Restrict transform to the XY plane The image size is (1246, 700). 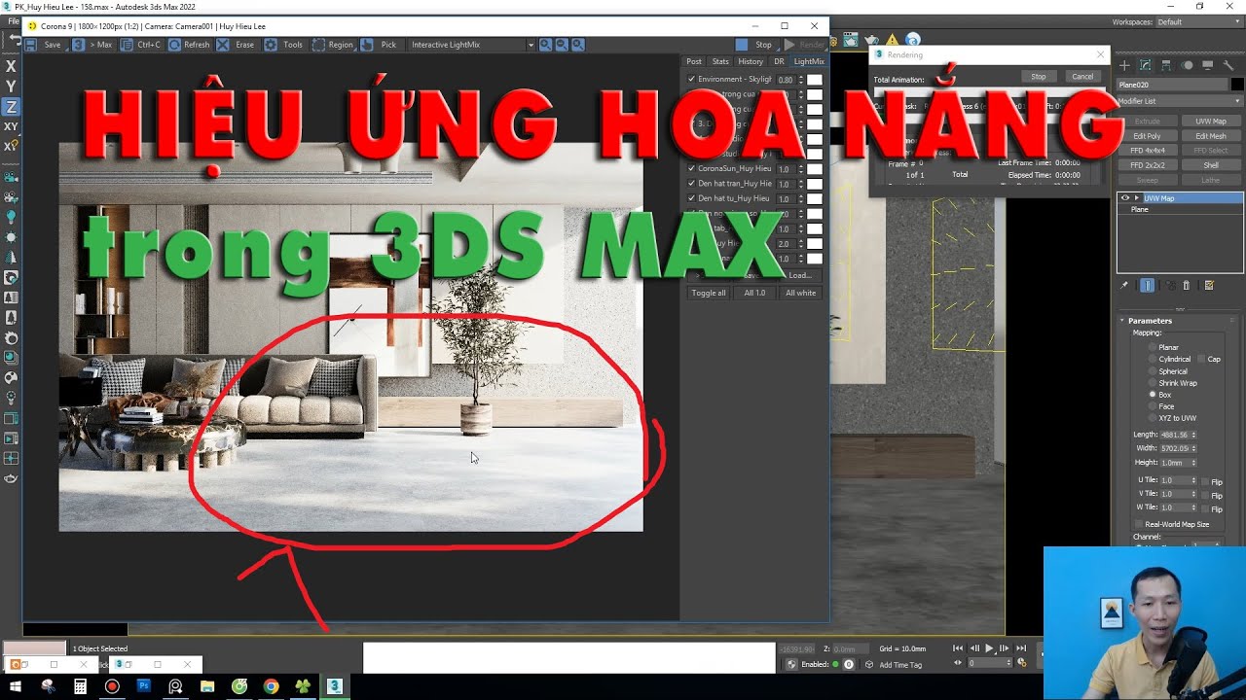coord(11,126)
